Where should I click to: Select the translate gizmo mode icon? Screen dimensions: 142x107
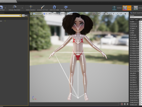pos(91,14)
